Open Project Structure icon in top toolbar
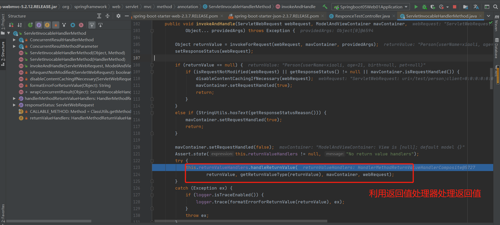 tap(465, 7)
